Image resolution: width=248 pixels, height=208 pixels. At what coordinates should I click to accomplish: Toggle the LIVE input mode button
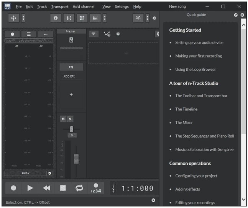tap(113, 188)
